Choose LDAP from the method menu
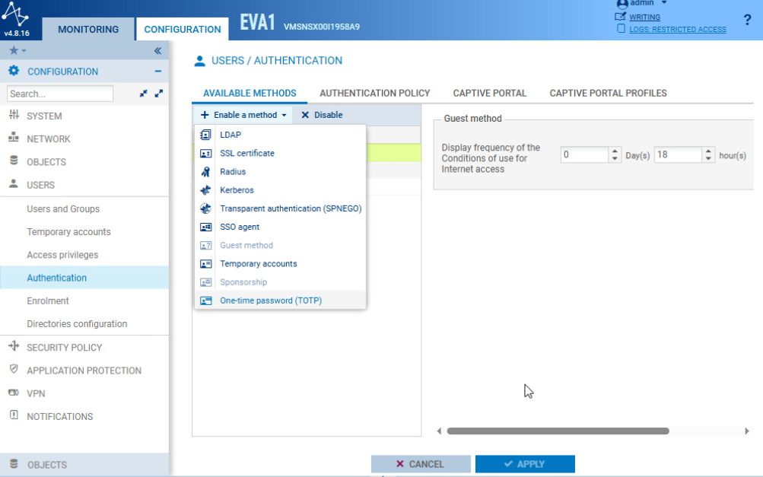Viewport: 763px width, 477px height. pos(280,135)
